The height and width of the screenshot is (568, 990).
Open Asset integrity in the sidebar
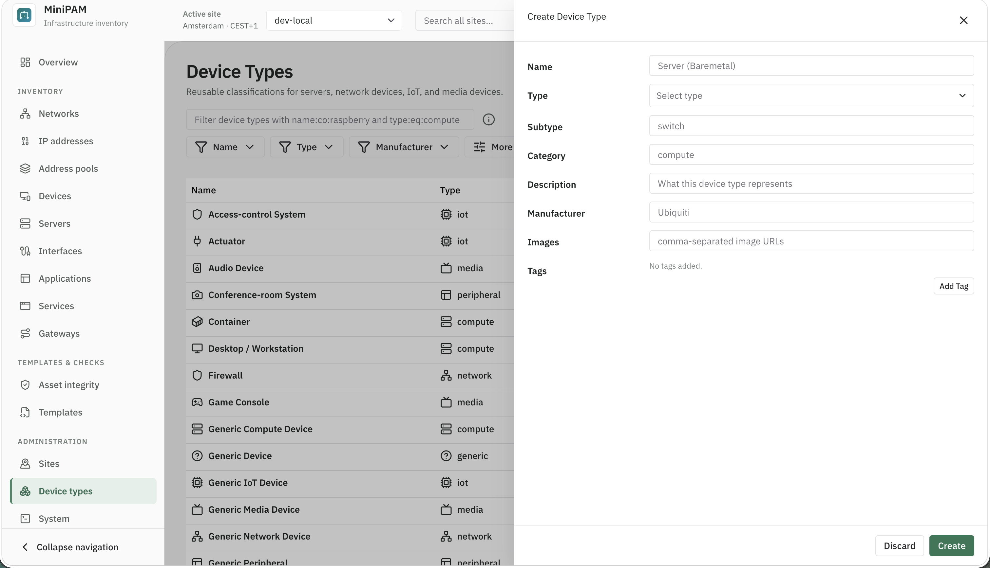tap(83, 385)
